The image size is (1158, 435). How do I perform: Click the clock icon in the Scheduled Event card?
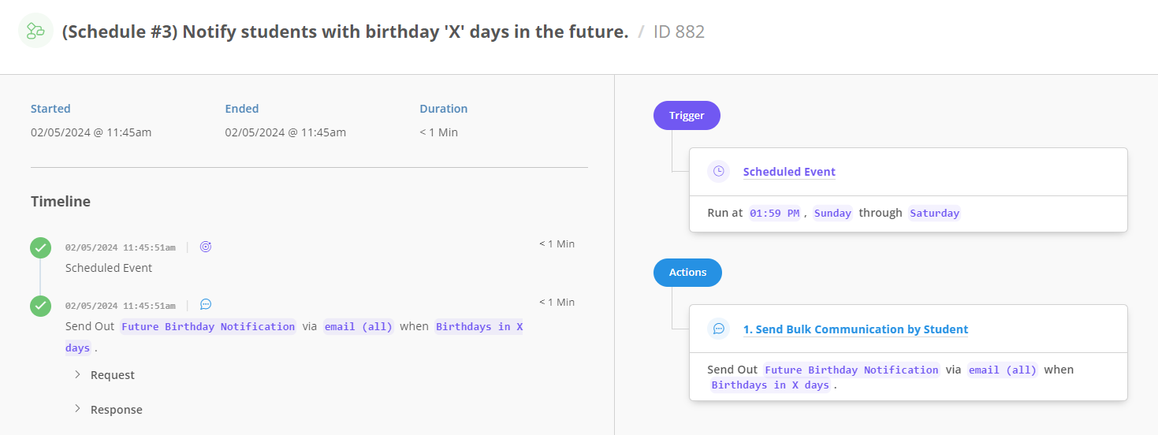click(x=718, y=171)
